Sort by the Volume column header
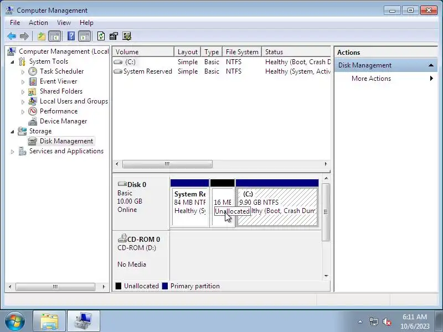Screen dimensions: 443x332 (x=143, y=52)
